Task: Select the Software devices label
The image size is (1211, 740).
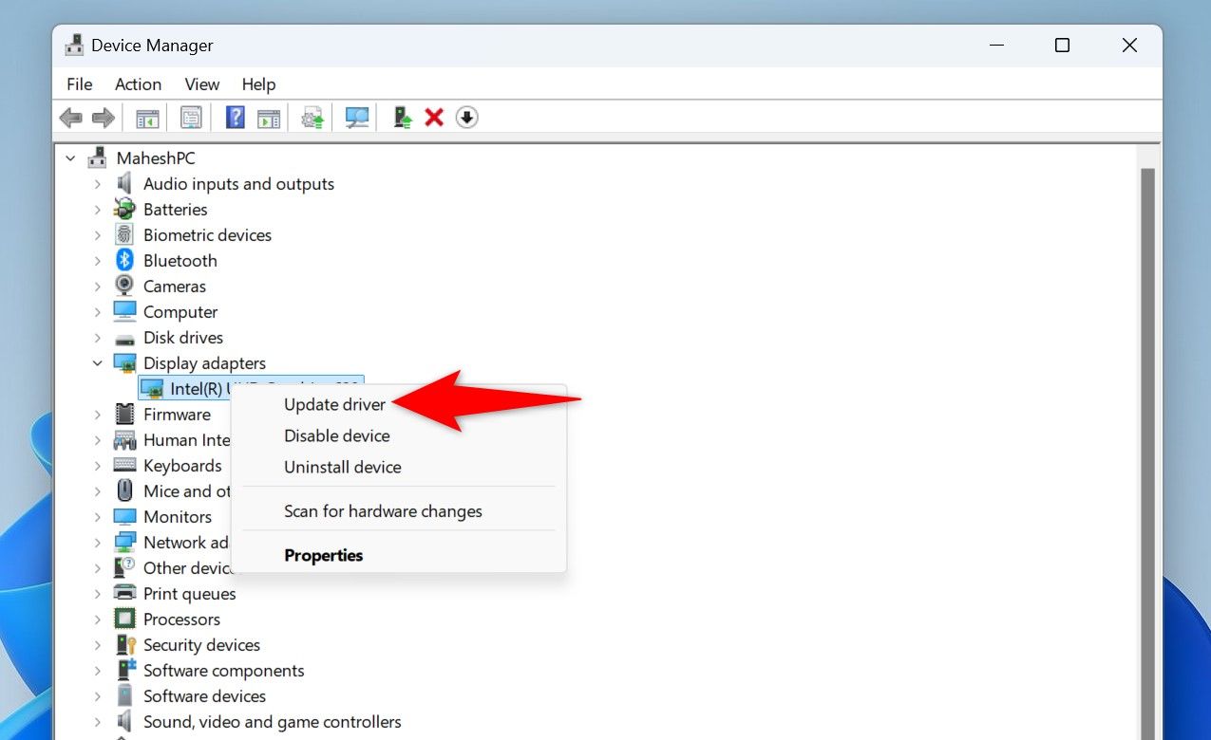Action: click(x=205, y=695)
